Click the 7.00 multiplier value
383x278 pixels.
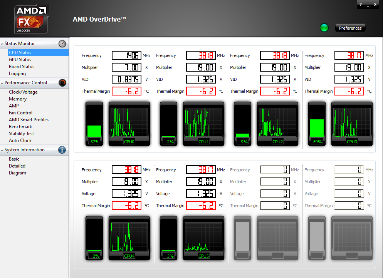pyautogui.click(x=126, y=67)
